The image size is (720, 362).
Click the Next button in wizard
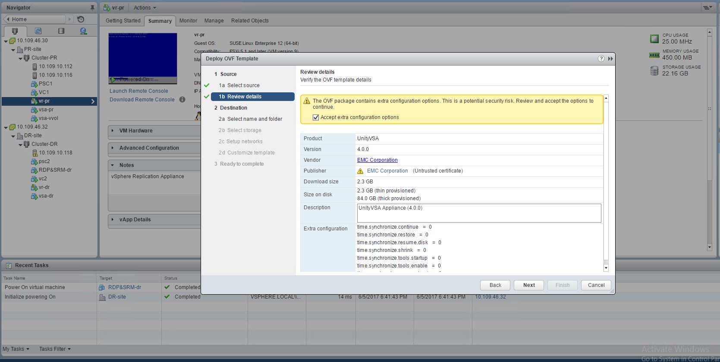pos(529,285)
